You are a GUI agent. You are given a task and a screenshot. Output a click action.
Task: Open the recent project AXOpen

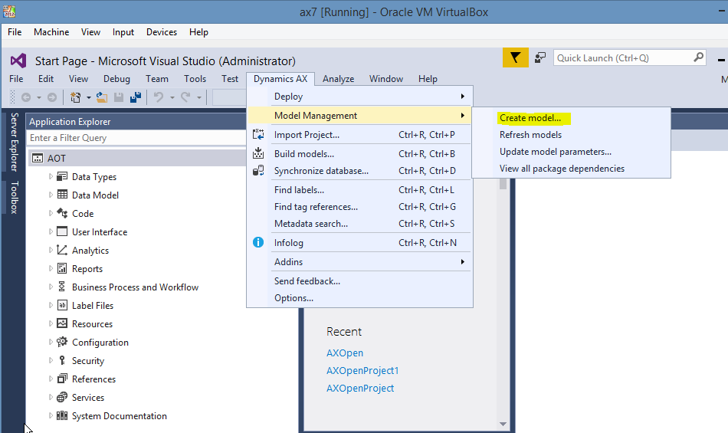click(x=345, y=353)
